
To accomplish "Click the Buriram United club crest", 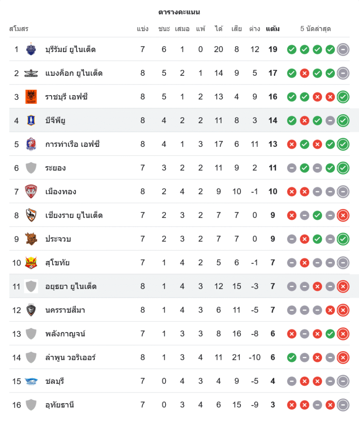I will (x=31, y=49).
